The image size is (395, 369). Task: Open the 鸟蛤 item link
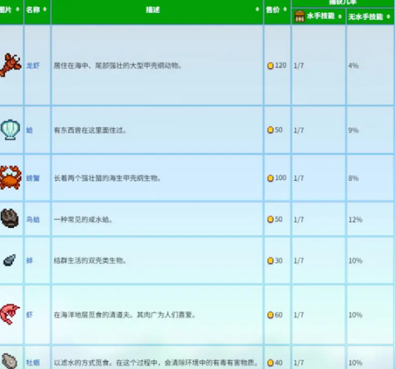pyautogui.click(x=33, y=220)
